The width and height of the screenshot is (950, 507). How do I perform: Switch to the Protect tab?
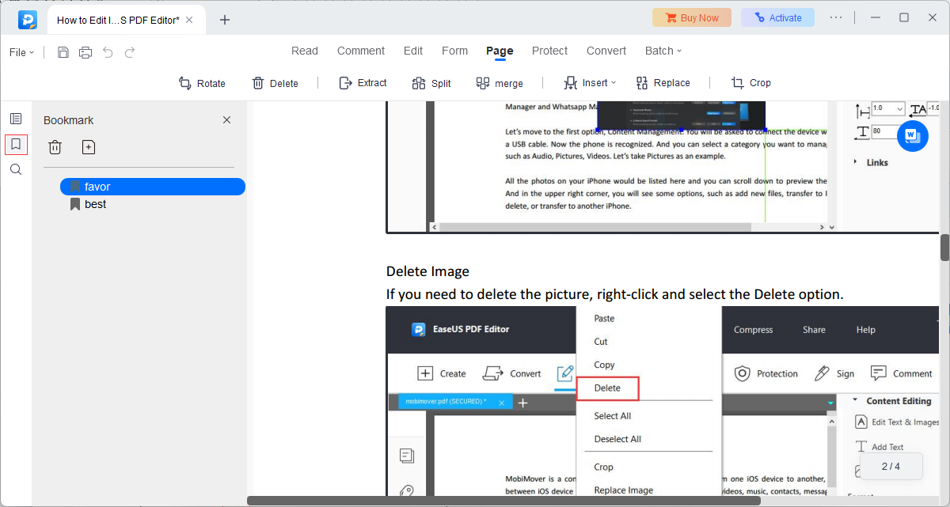tap(549, 51)
